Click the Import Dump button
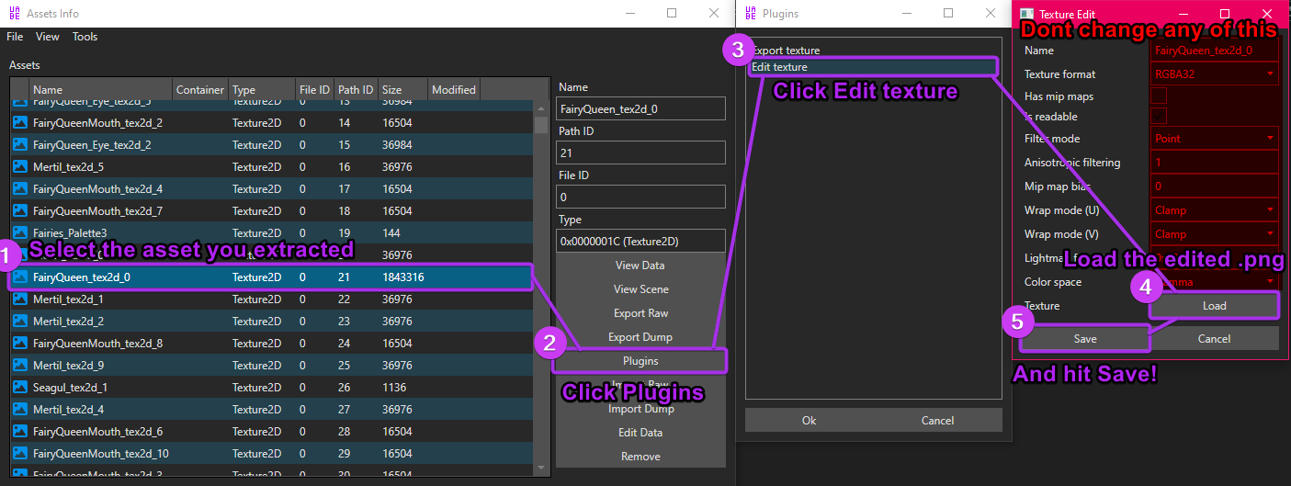The width and height of the screenshot is (1291, 486). (640, 409)
